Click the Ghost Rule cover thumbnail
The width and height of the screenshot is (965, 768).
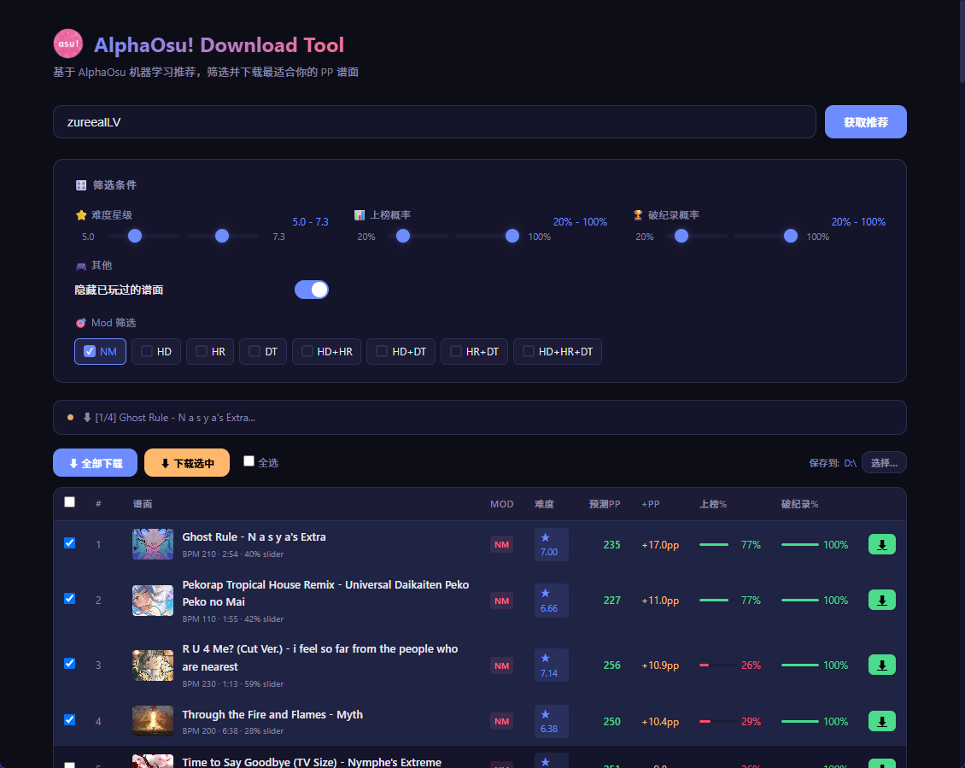153,544
